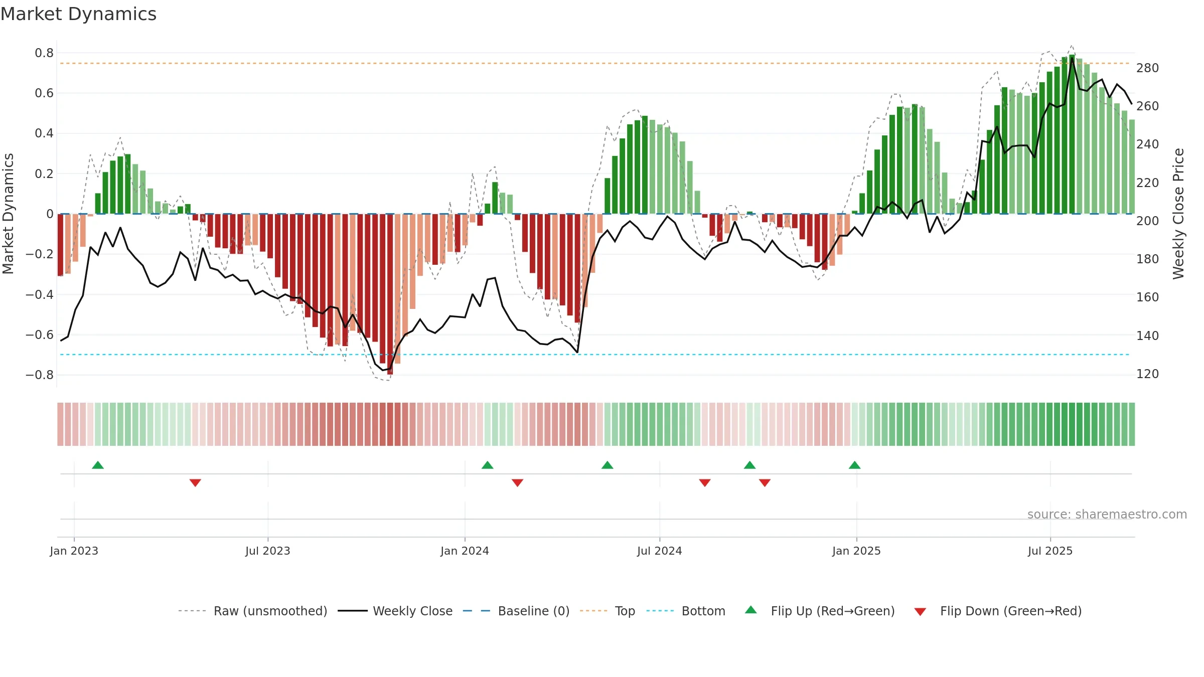
Task: Click the −0.6 left axis tick label
Action: pos(40,335)
